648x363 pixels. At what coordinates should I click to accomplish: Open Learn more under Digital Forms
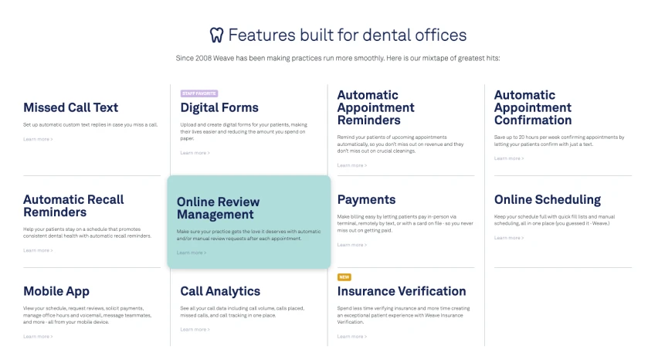195,153
